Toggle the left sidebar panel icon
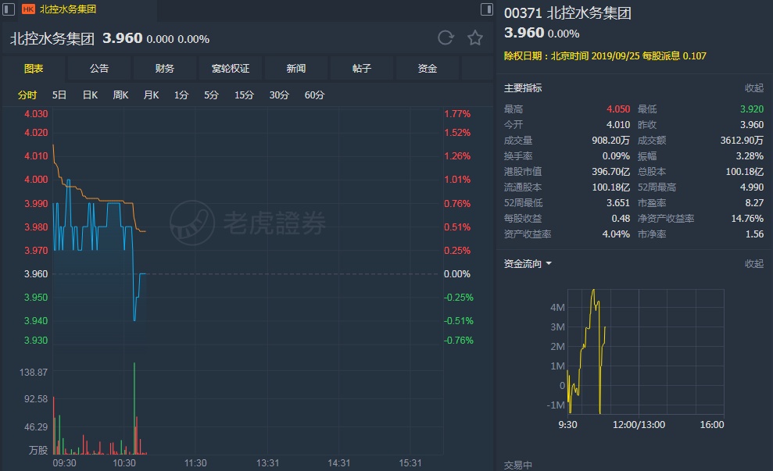Screen dimensions: 773x471 coord(9,9)
